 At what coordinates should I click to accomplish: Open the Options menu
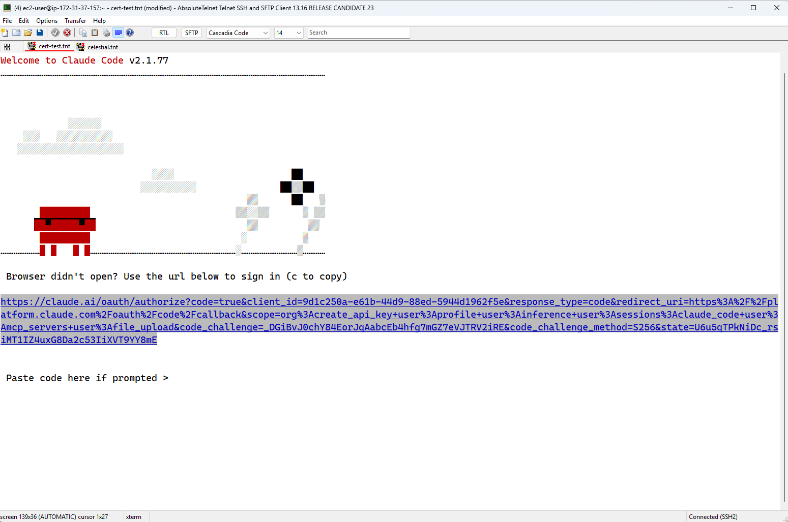pyautogui.click(x=47, y=21)
